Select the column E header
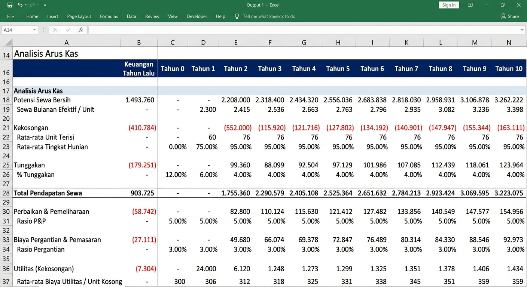The image size is (527, 287). coord(235,43)
